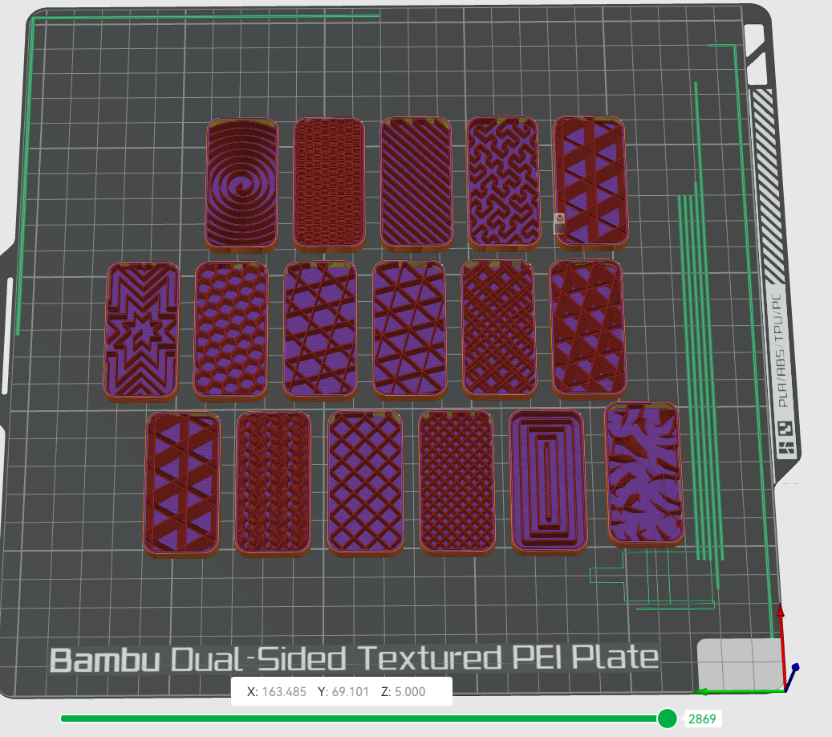The height and width of the screenshot is (737, 832).
Task: Select the concentric rectangles pattern tile
Action: (548, 482)
